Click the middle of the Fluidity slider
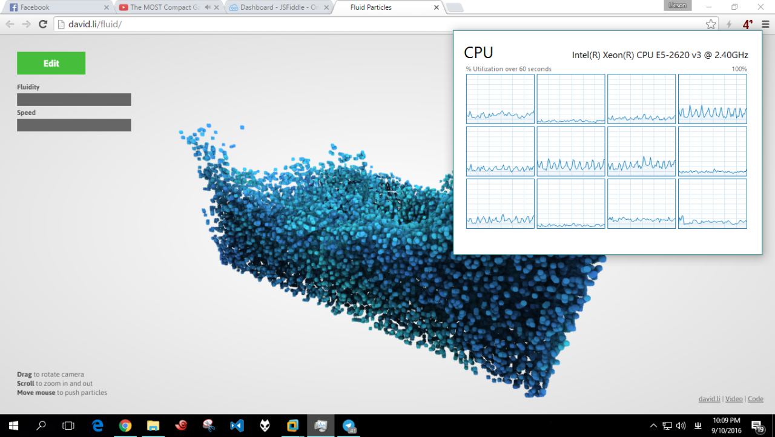Image resolution: width=775 pixels, height=437 pixels. [x=74, y=100]
